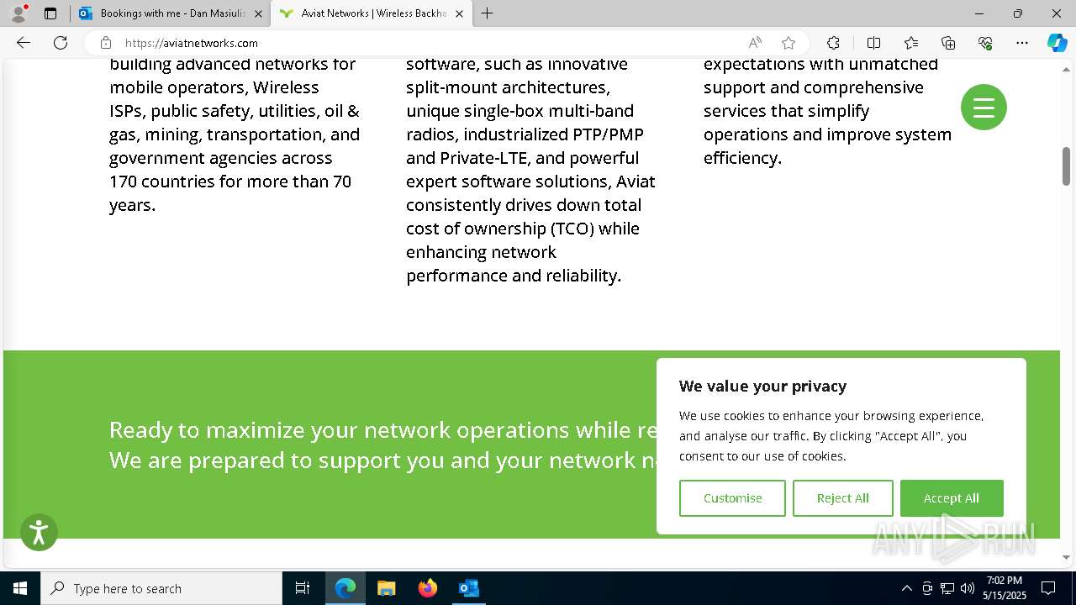This screenshot has width=1076, height=605.
Task: Close the Bookings with me tab
Action: click(258, 13)
